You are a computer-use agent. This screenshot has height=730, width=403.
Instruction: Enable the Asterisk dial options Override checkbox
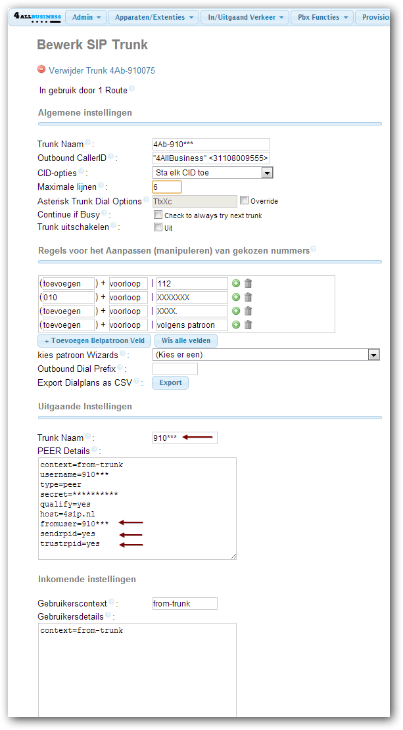pyautogui.click(x=244, y=200)
